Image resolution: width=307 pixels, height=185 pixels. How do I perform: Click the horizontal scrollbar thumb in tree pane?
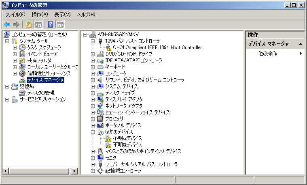pyautogui.click(x=39, y=171)
